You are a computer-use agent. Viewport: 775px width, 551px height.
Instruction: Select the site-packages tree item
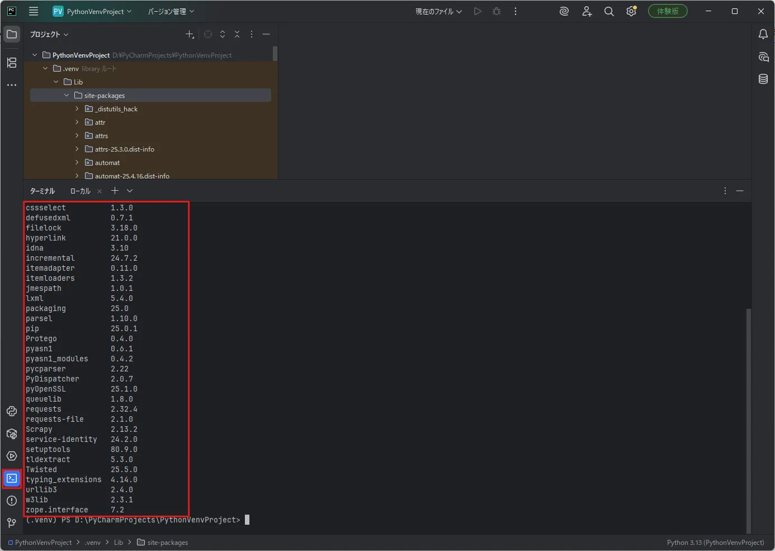(x=150, y=95)
